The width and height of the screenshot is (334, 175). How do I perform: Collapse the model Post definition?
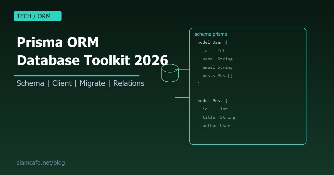pyautogui.click(x=212, y=101)
